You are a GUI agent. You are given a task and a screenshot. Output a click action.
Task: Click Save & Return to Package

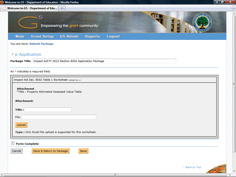51,151
